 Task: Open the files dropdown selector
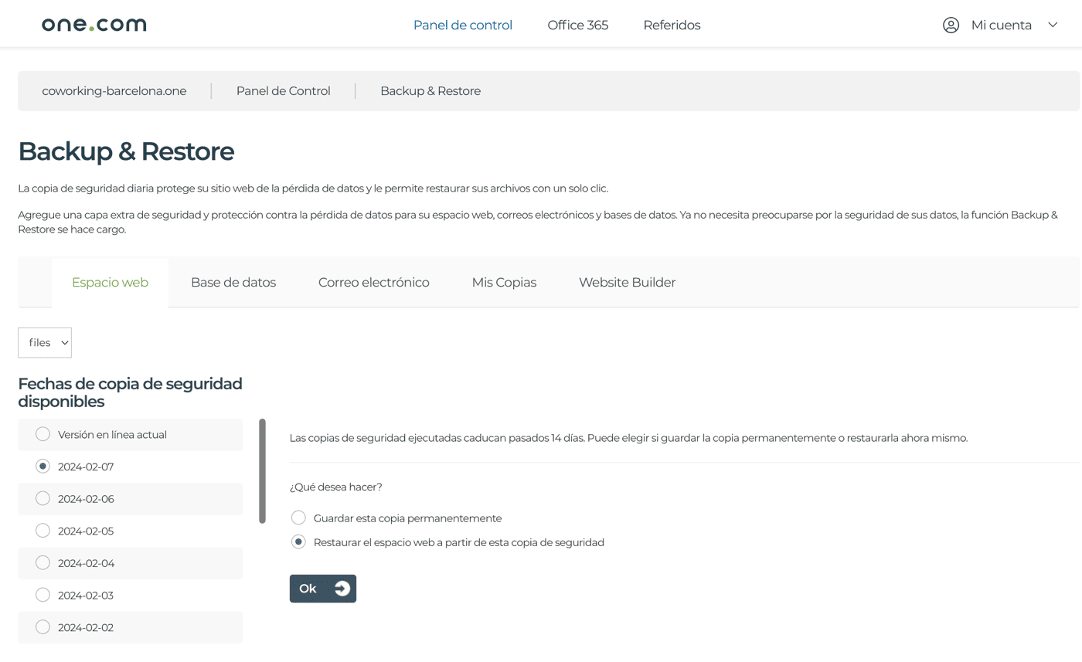point(45,342)
